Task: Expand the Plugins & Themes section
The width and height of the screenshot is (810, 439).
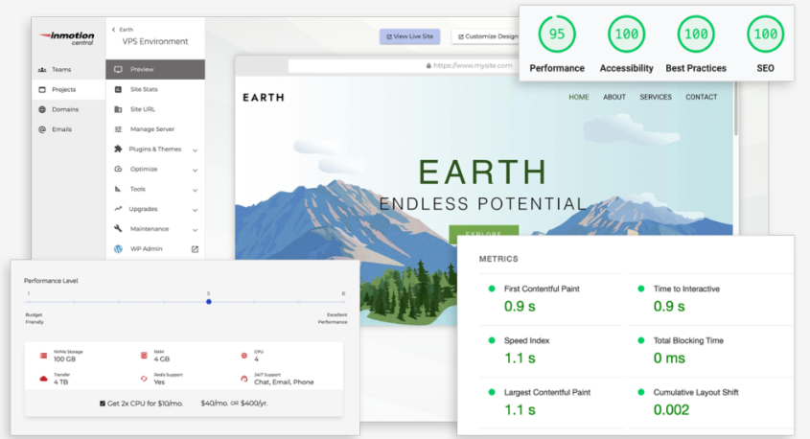Action: coord(195,150)
